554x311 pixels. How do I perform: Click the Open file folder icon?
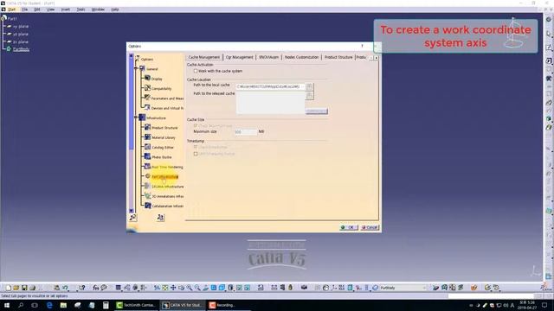[16, 288]
